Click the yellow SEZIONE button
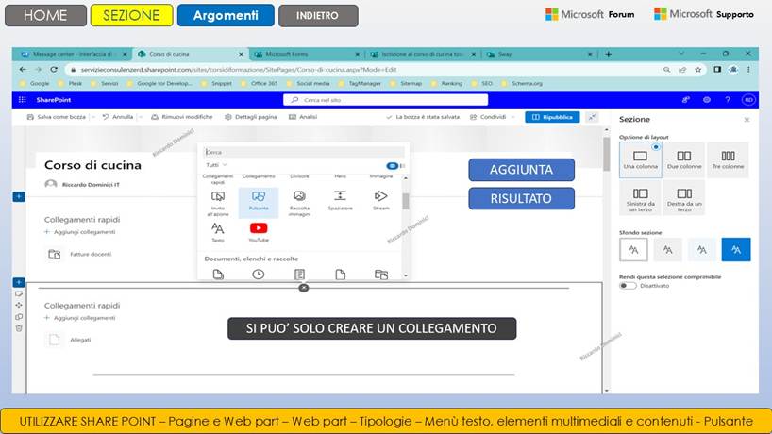The width and height of the screenshot is (772, 434). point(131,15)
